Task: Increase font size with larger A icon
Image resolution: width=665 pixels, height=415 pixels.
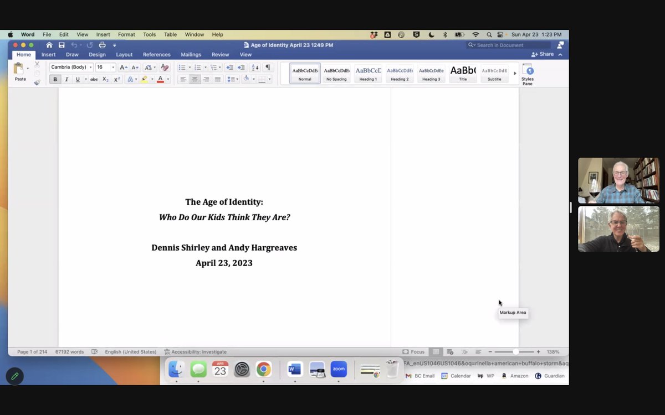Action: pos(124,67)
